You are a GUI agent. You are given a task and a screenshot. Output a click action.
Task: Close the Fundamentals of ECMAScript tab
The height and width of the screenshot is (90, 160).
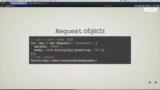pyautogui.click(x=26, y=3)
